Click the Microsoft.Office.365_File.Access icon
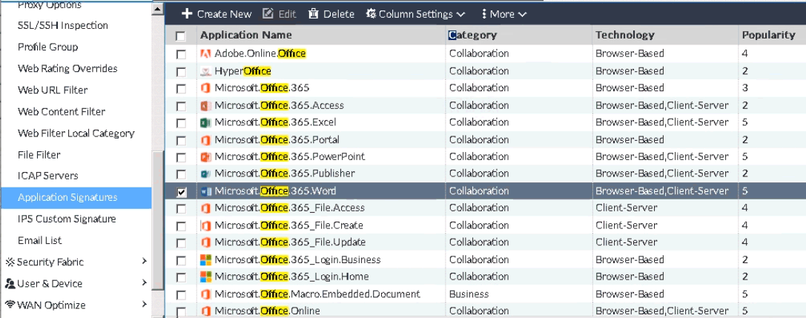The image size is (806, 318). [x=205, y=208]
